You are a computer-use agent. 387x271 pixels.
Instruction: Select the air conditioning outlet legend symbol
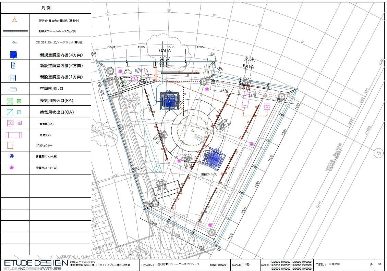(x=13, y=89)
